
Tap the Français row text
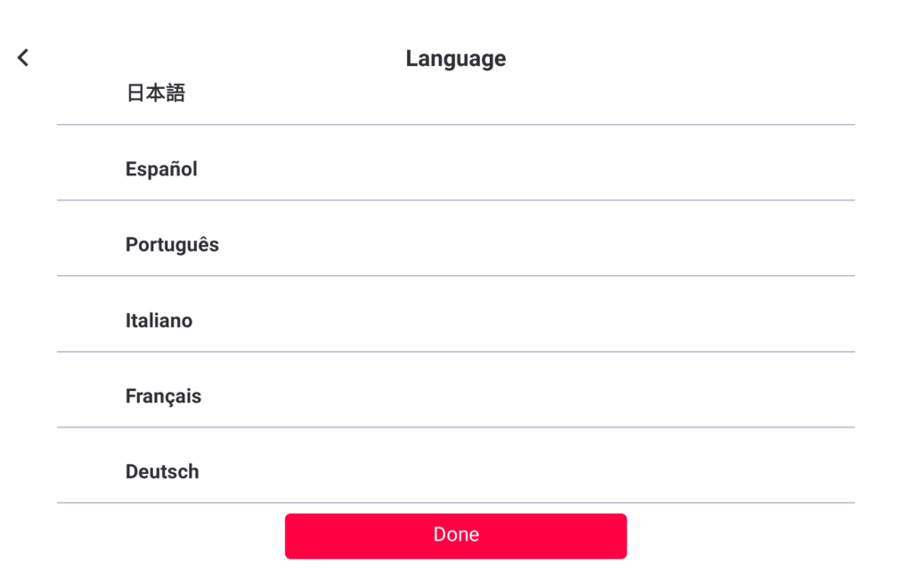[x=163, y=396]
